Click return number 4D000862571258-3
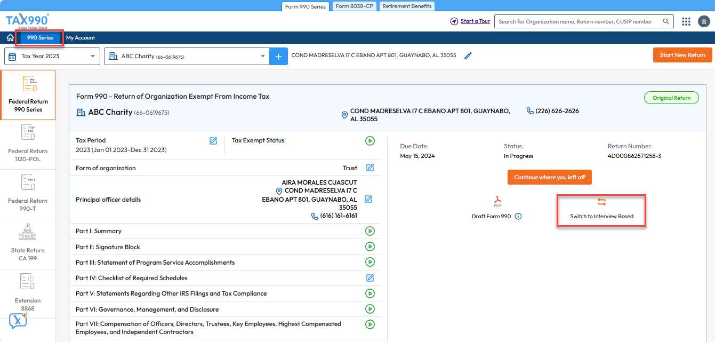715x342 pixels. pyautogui.click(x=634, y=156)
